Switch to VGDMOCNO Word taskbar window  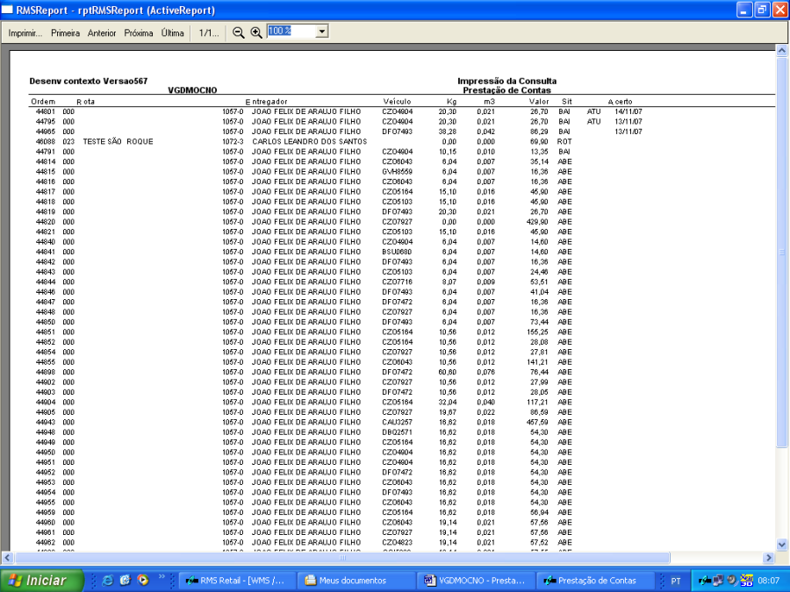(474, 581)
